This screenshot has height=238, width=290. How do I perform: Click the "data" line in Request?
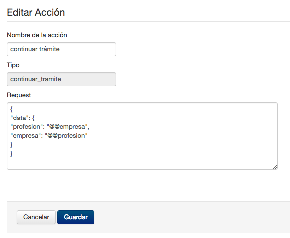22,118
